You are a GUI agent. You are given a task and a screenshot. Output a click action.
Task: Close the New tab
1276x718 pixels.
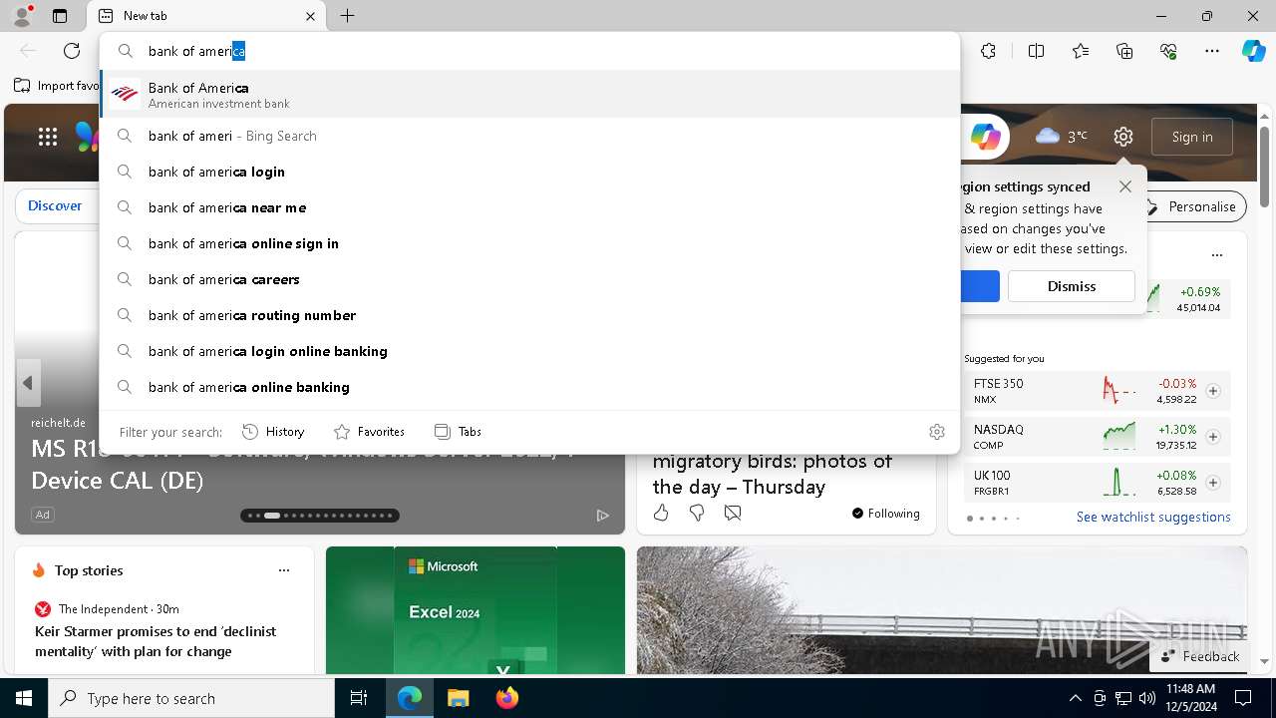pyautogui.click(x=310, y=16)
